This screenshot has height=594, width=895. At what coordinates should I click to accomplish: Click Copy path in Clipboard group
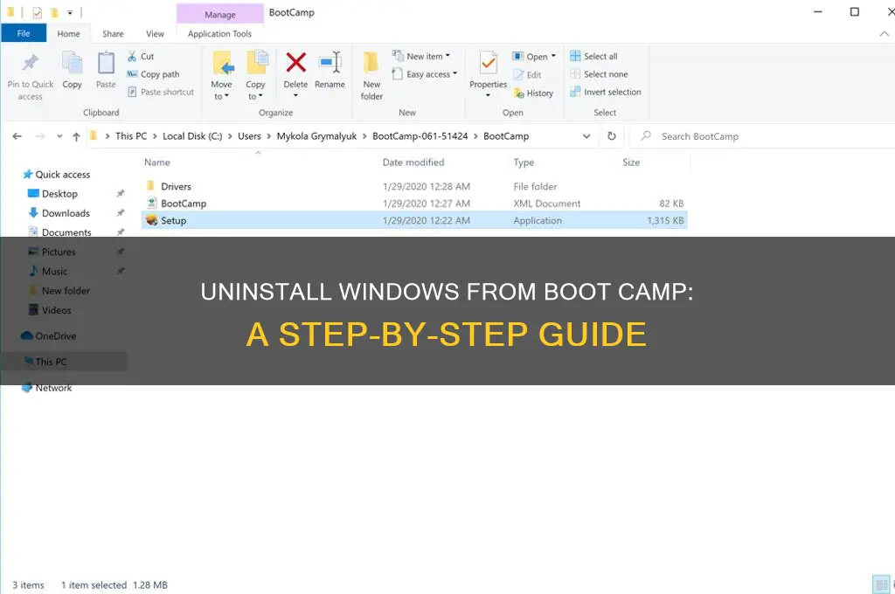(x=153, y=74)
